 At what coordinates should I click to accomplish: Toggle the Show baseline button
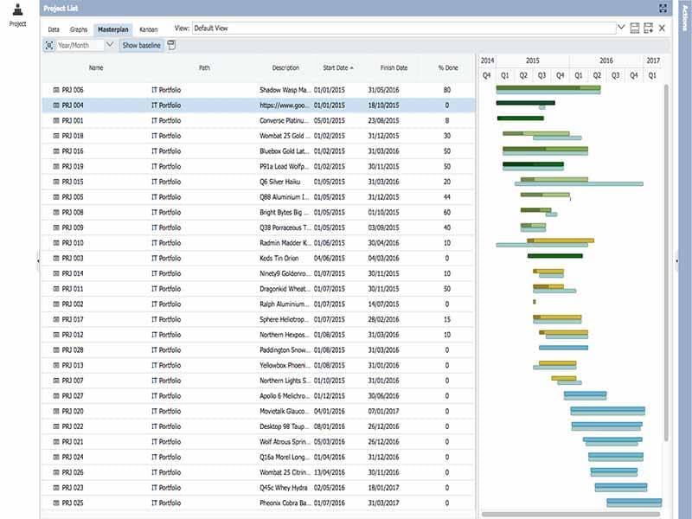(141, 45)
